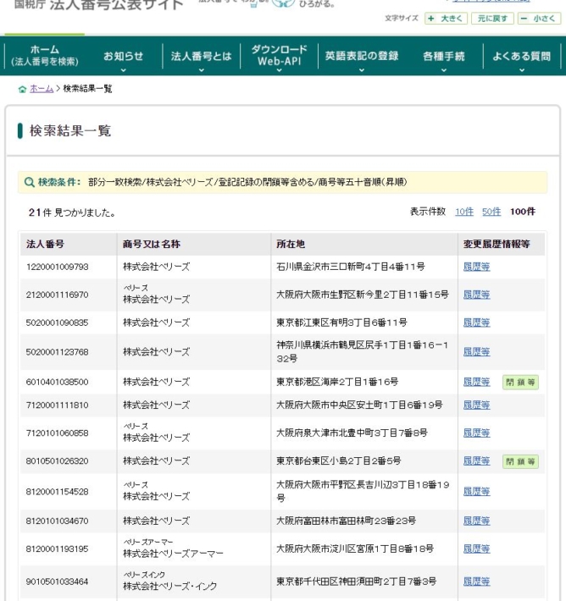566x601 pixels.
Task: Select corporate number 5020001123768
Action: pos(57,352)
